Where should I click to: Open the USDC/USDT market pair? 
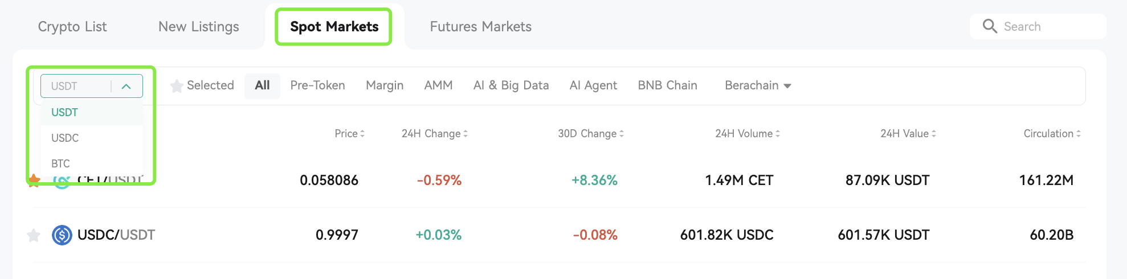point(116,235)
